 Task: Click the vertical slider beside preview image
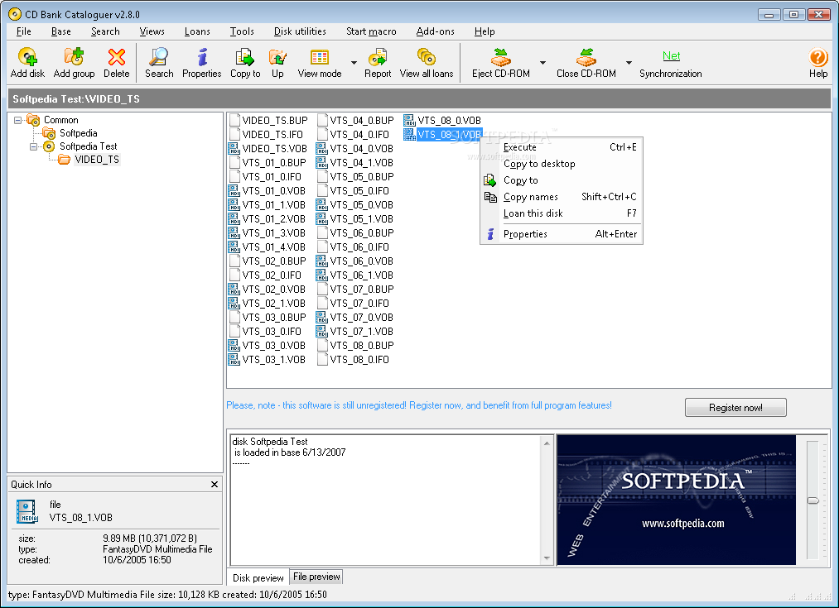tap(812, 500)
